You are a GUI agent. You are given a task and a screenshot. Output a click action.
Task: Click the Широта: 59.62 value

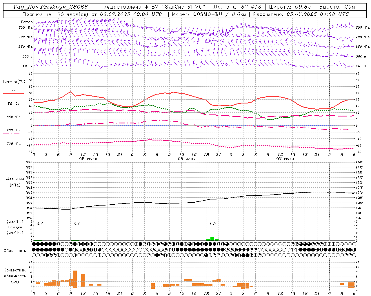(x=290, y=7)
